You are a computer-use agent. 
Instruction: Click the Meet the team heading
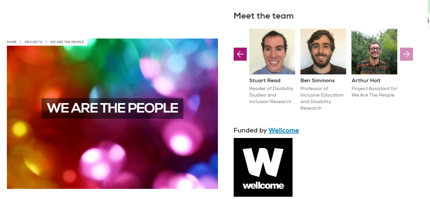pos(263,16)
